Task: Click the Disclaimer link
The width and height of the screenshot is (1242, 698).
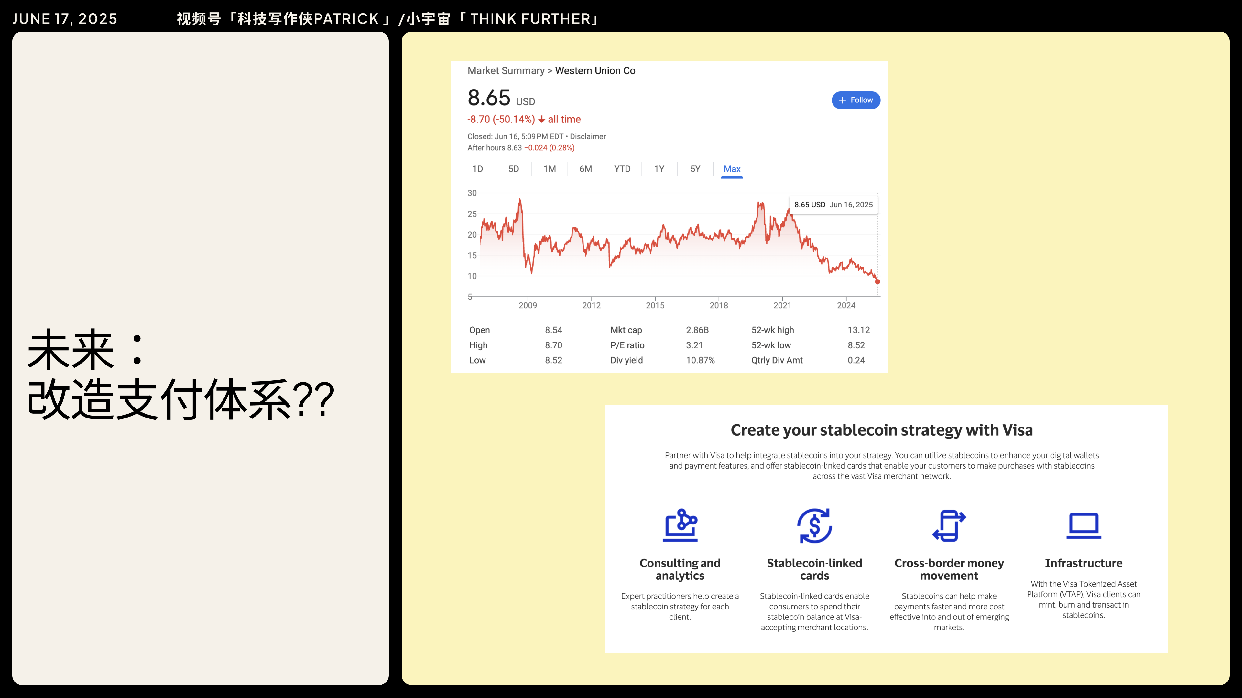Action: point(588,137)
